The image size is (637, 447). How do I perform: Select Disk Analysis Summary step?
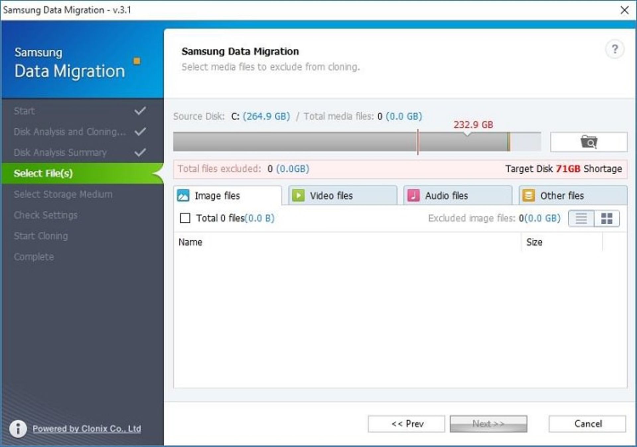coord(82,152)
